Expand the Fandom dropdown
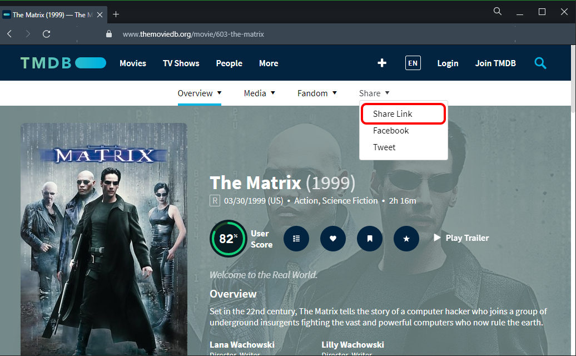 [317, 93]
